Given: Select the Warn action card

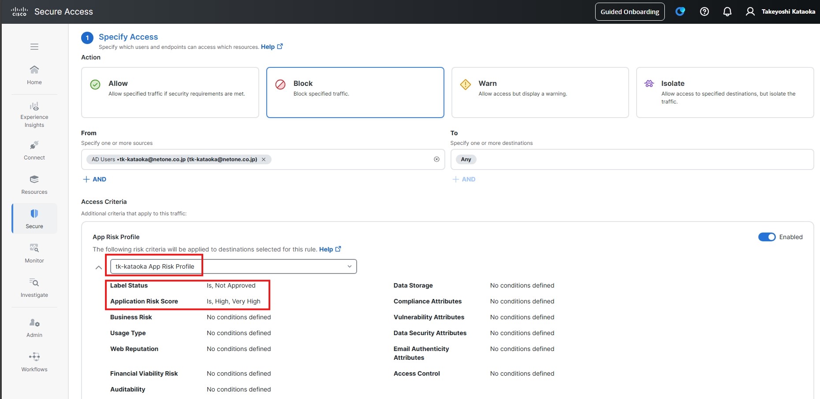Looking at the screenshot, I should [x=540, y=92].
